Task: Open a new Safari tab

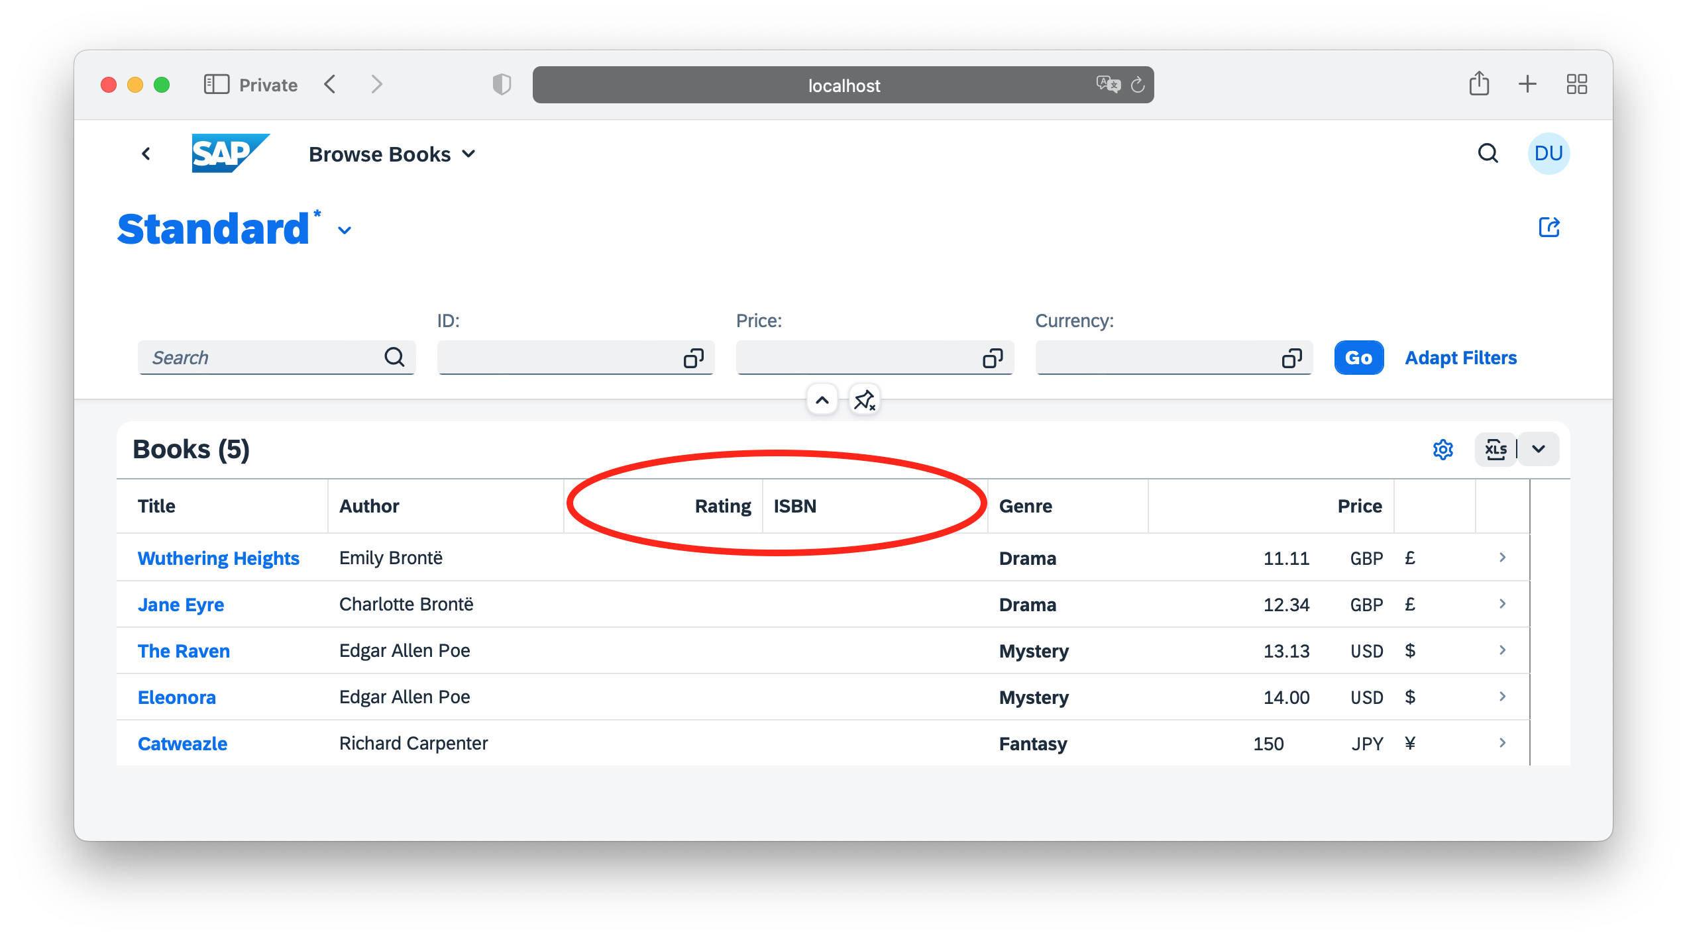Action: (x=1527, y=84)
